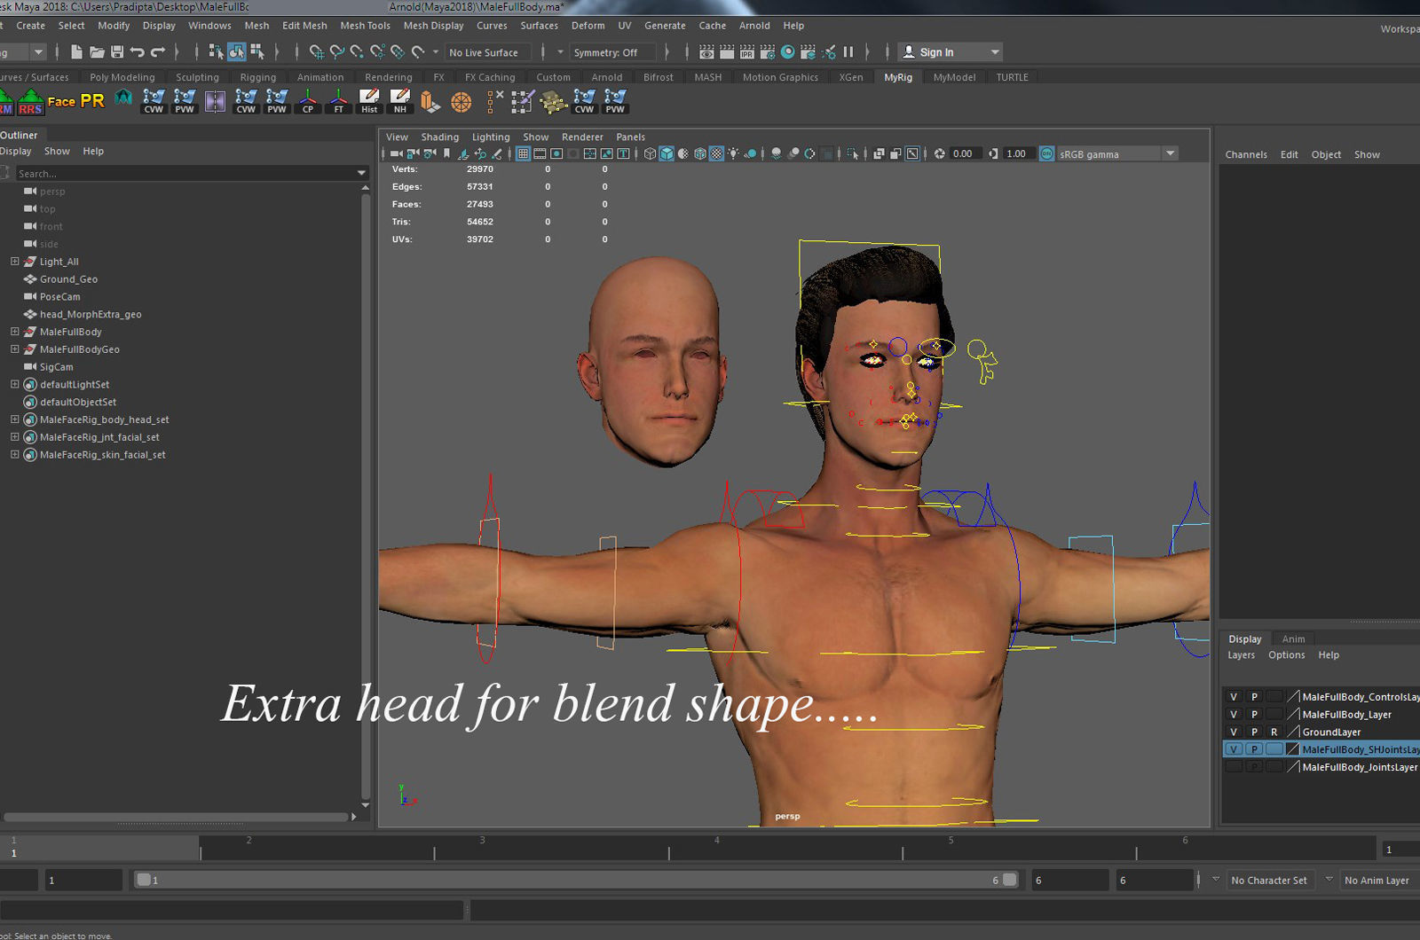Click the CP center pivot shelf icon
The width and height of the screenshot is (1420, 940).
308,101
